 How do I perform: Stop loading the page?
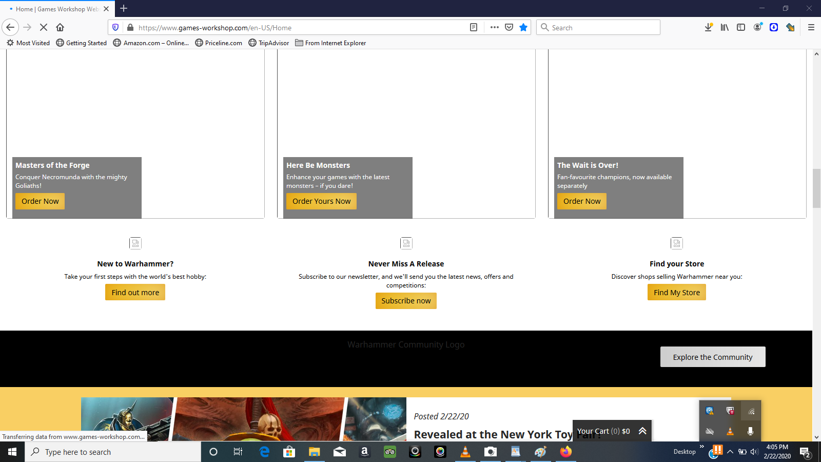coord(44,27)
